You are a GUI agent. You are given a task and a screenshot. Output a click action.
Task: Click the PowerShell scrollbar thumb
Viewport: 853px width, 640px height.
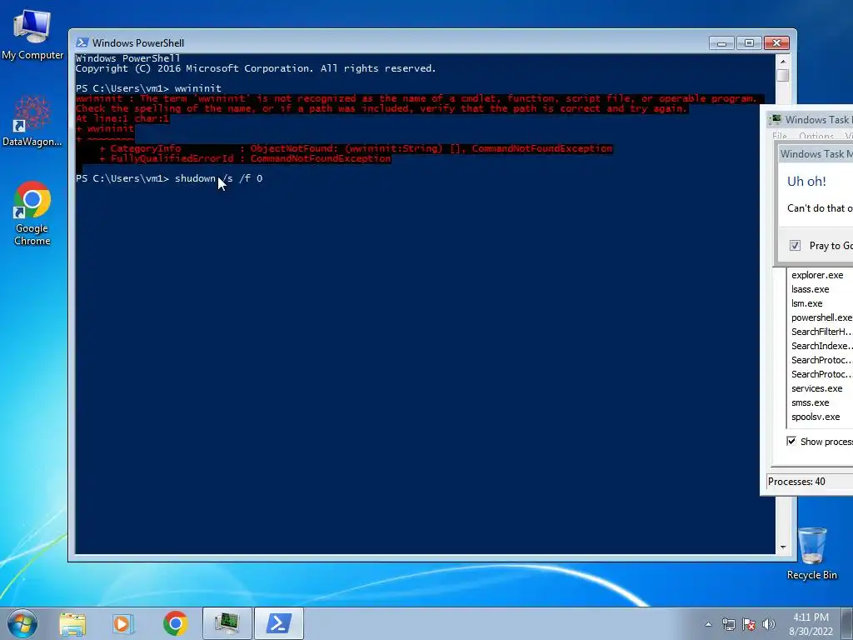tap(783, 76)
